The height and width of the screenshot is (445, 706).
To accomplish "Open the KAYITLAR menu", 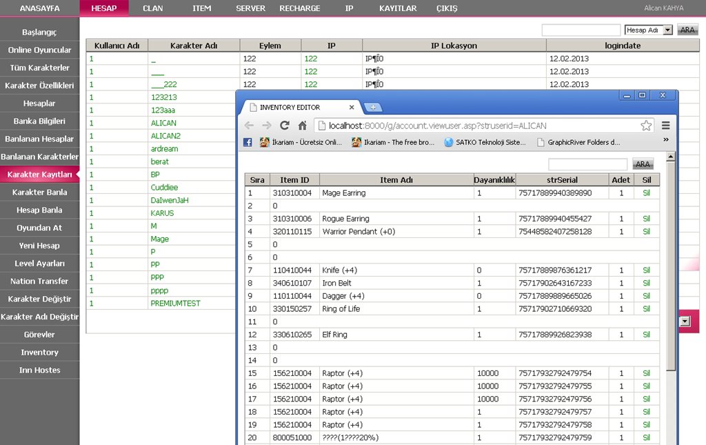I will point(398,8).
